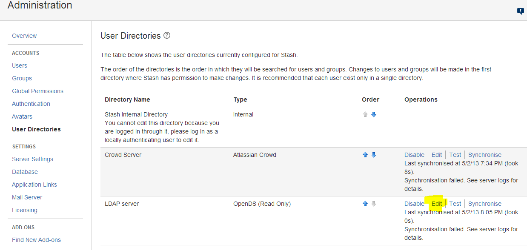The width and height of the screenshot is (527, 250).
Task: Click the greyed up arrow for Stash Internal Directory
Action: 365,114
